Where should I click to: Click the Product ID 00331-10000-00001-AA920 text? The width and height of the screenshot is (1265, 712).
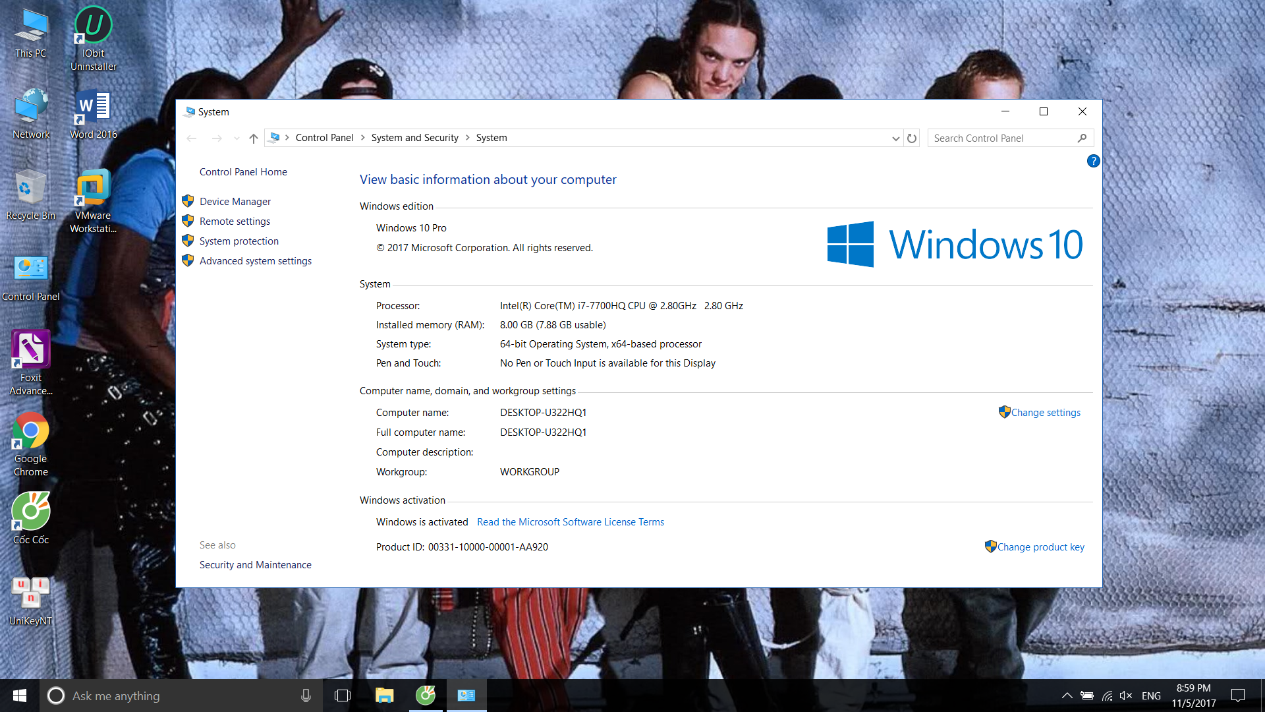point(462,547)
